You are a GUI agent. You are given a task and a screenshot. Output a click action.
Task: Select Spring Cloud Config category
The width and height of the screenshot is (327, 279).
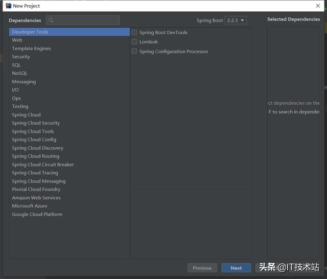[x=69, y=139]
